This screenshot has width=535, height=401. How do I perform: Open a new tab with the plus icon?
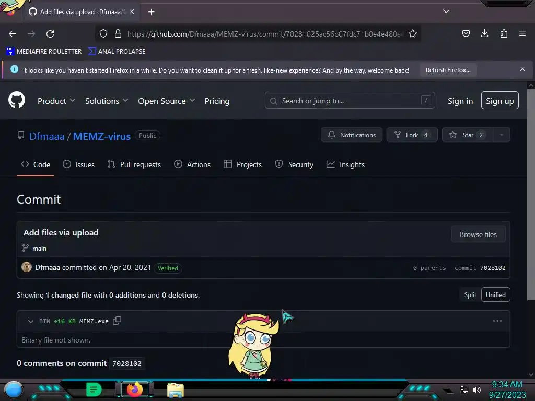click(151, 12)
